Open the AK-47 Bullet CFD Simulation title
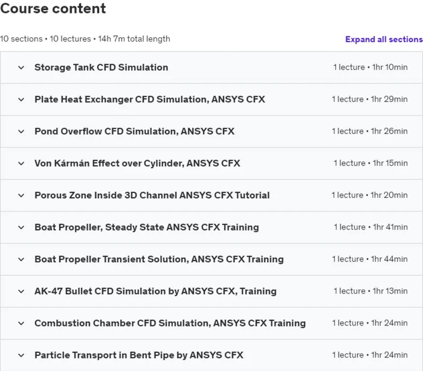423x371 pixels. [156, 291]
